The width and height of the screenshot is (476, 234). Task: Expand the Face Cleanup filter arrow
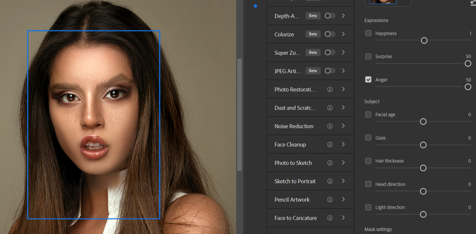pos(343,145)
